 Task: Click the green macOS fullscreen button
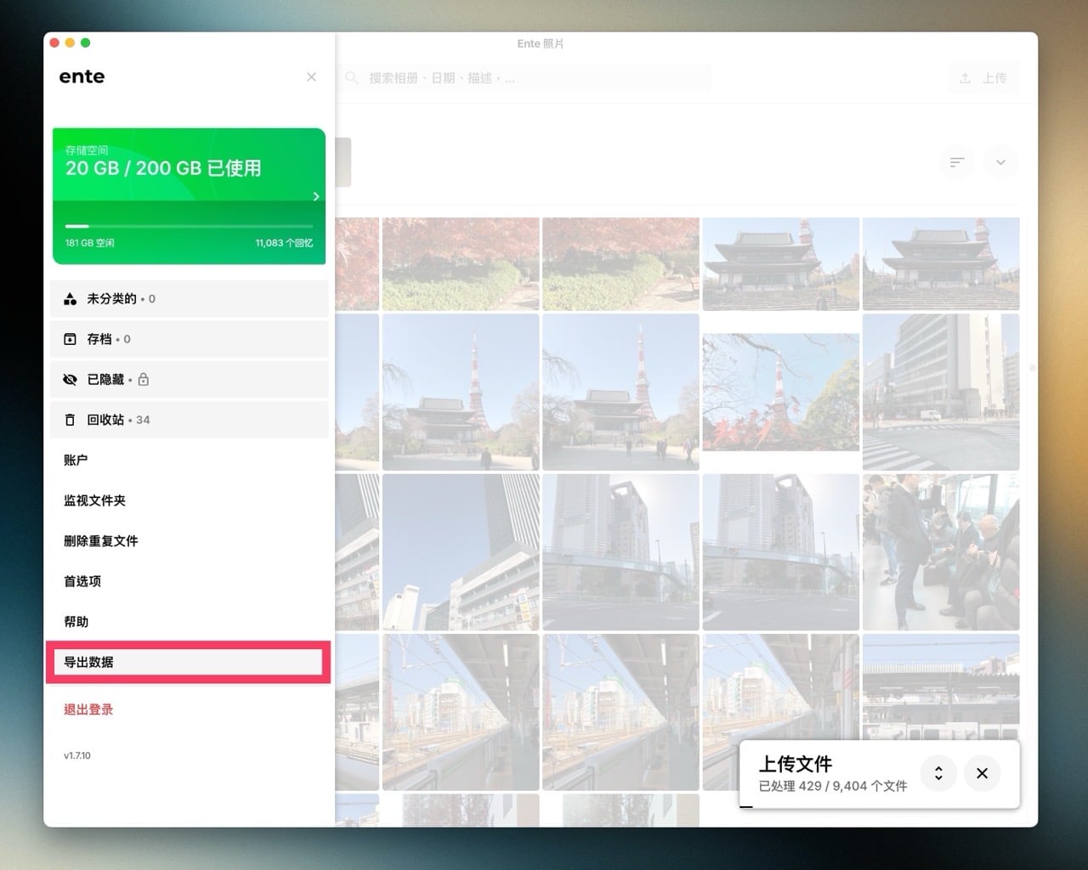[x=85, y=42]
